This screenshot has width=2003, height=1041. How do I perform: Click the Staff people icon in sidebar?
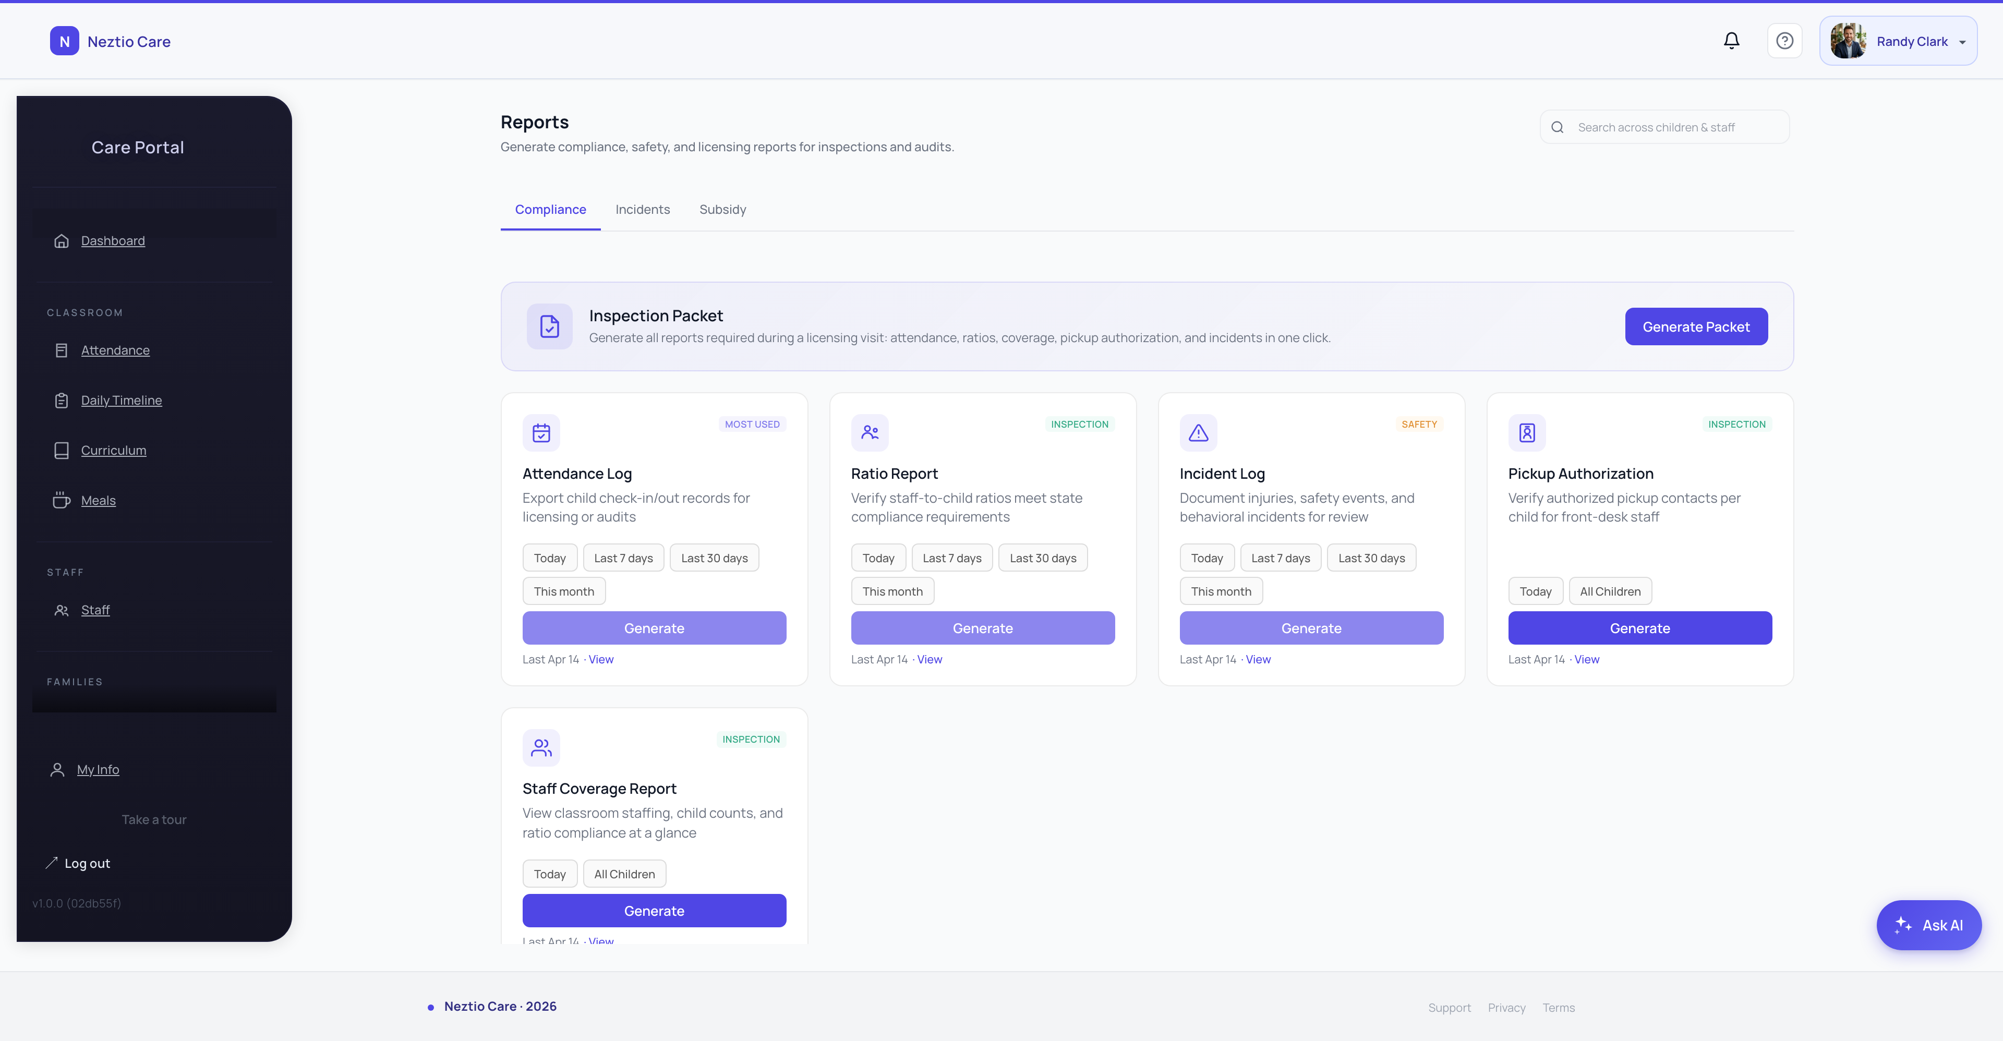[x=62, y=610]
